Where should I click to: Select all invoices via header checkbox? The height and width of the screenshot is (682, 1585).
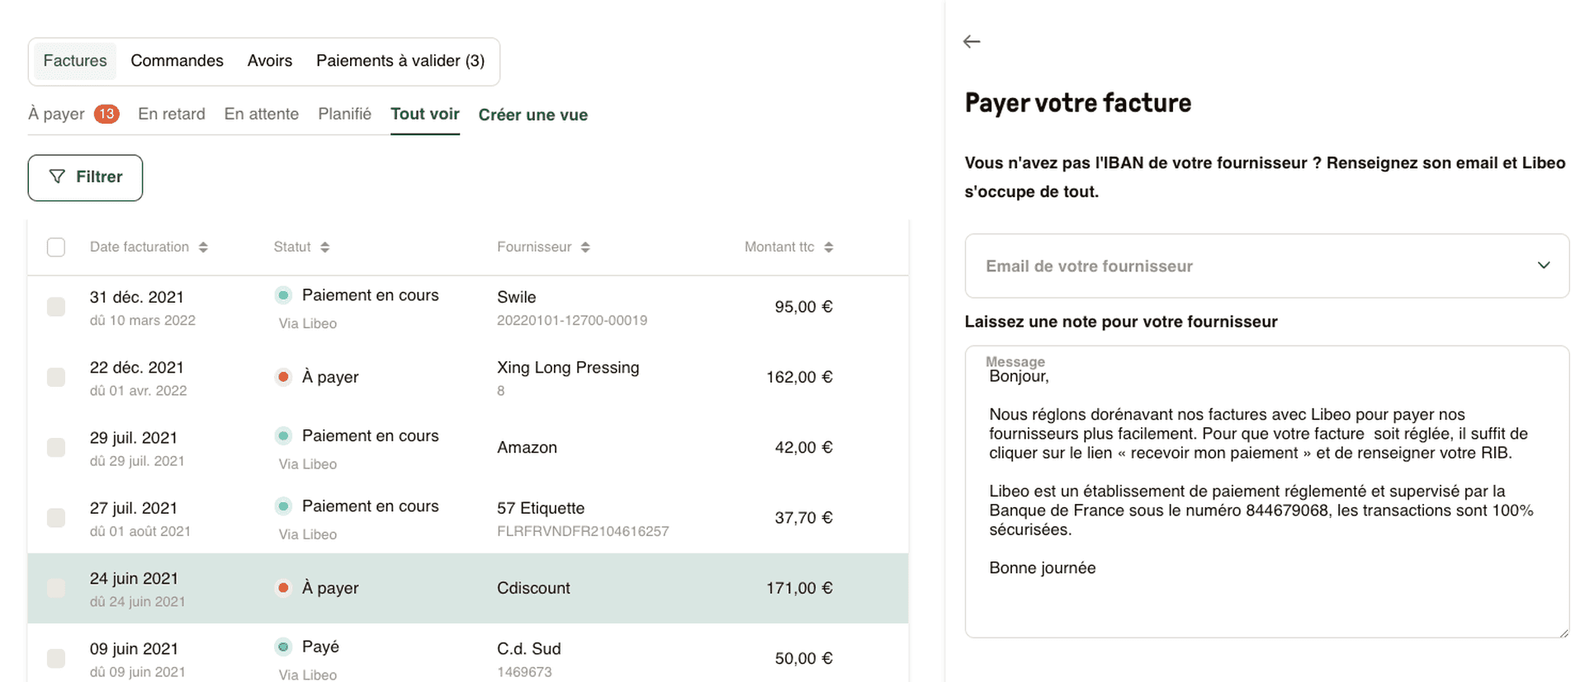coord(55,246)
